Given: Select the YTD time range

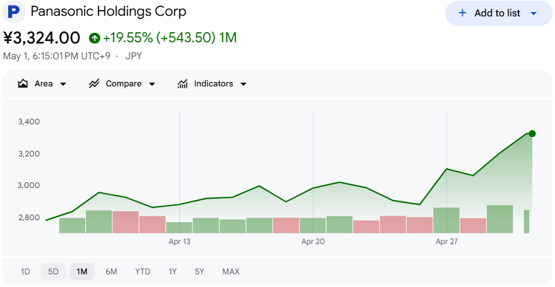Looking at the screenshot, I should click(x=143, y=272).
